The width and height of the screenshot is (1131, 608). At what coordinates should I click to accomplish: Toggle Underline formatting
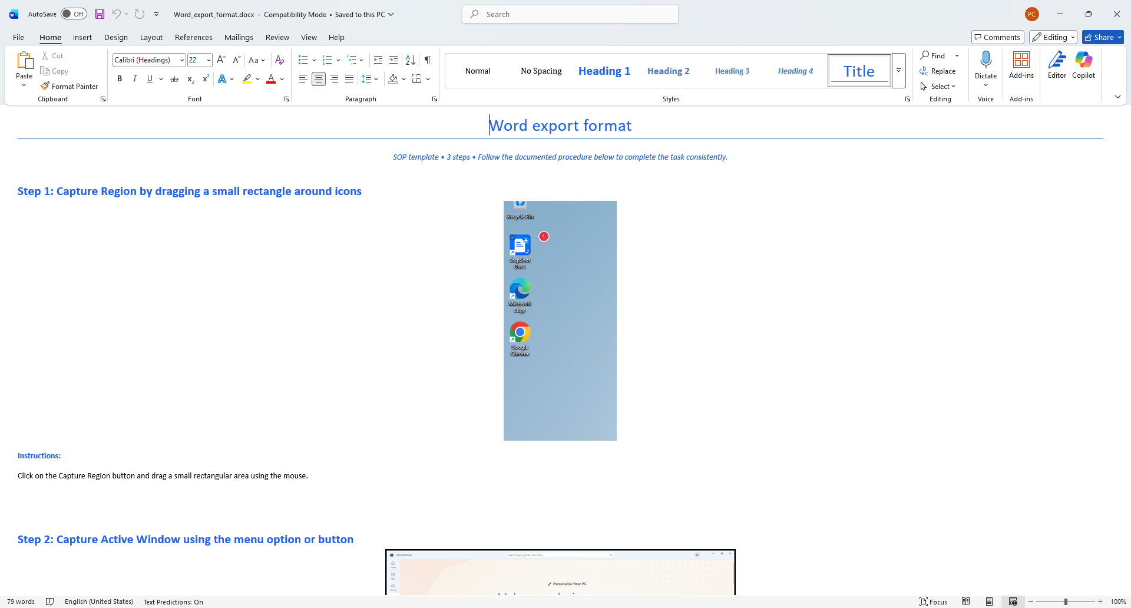150,79
